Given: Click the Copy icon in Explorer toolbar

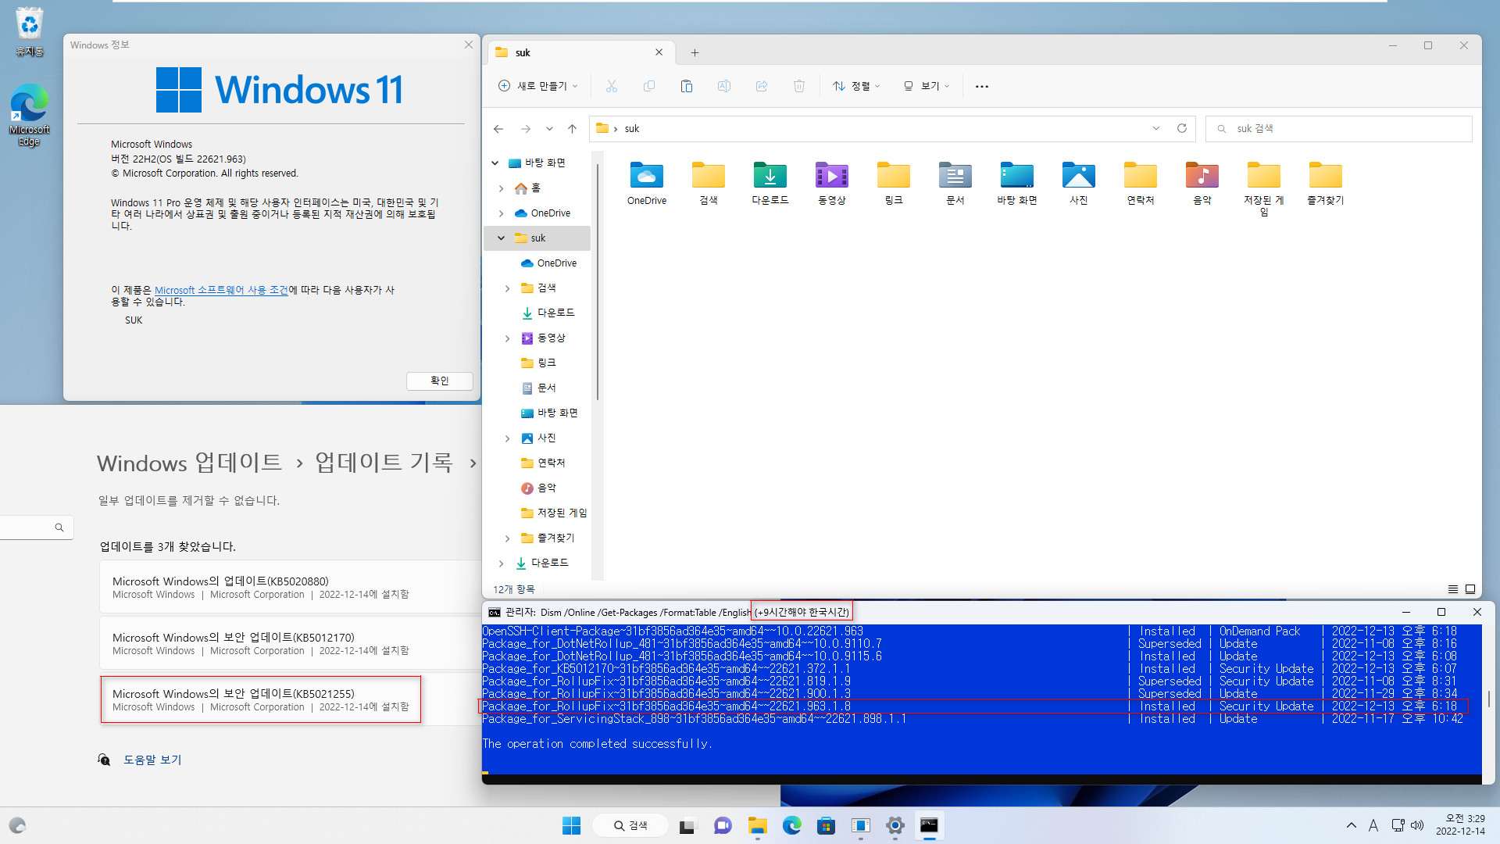Looking at the screenshot, I should [649, 86].
